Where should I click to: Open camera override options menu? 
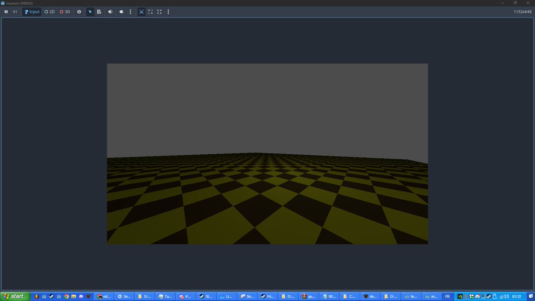[x=130, y=12]
